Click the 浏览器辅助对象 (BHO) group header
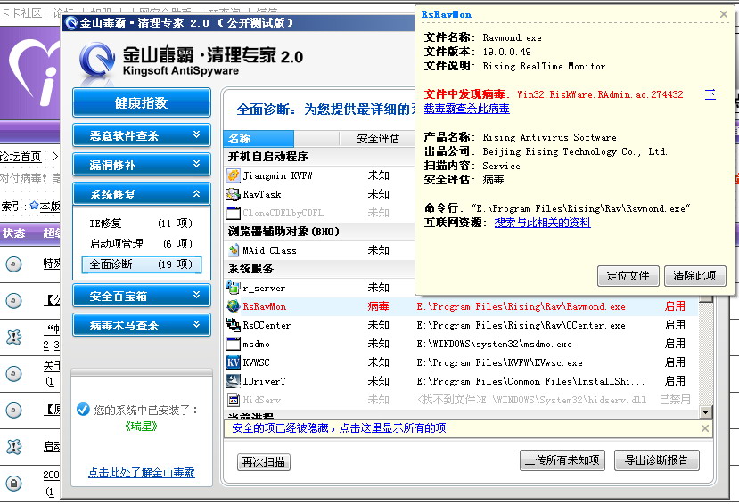 pyautogui.click(x=283, y=231)
